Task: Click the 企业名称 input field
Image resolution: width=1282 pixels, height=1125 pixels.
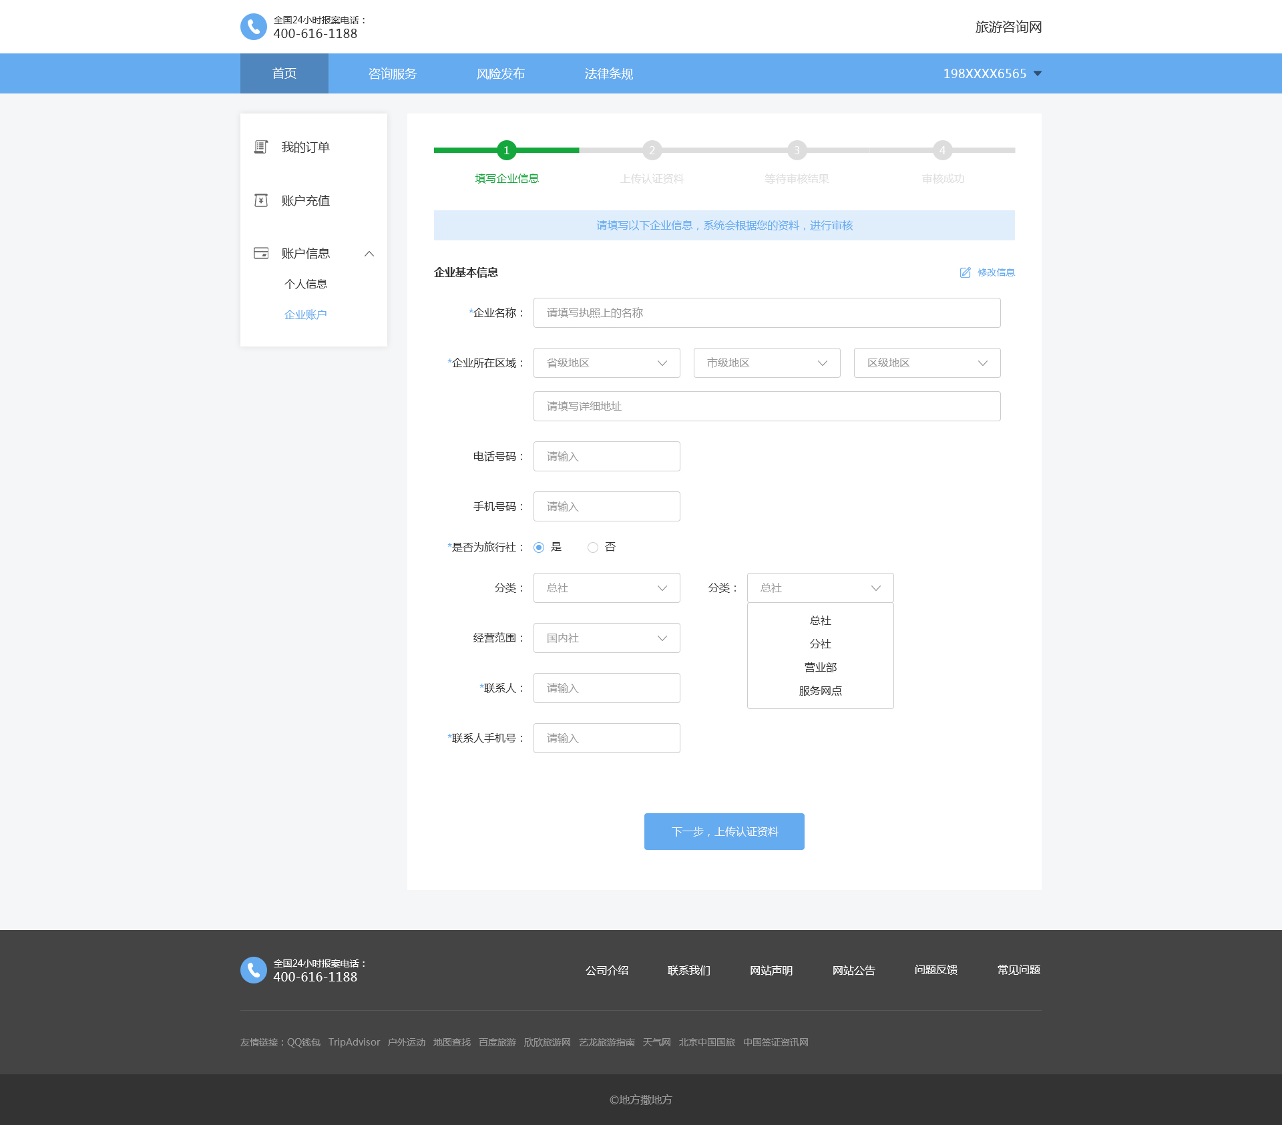Action: click(767, 312)
